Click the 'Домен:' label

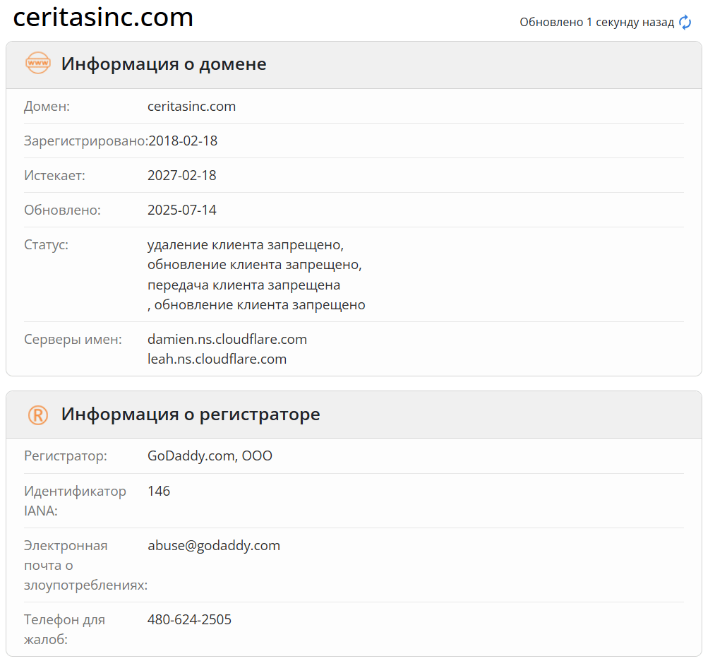tap(47, 107)
